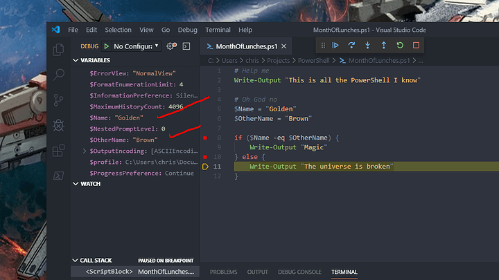The image size is (499, 280).
Task: Switch to the DEBUG CONSOLE tab
Action: (299, 272)
